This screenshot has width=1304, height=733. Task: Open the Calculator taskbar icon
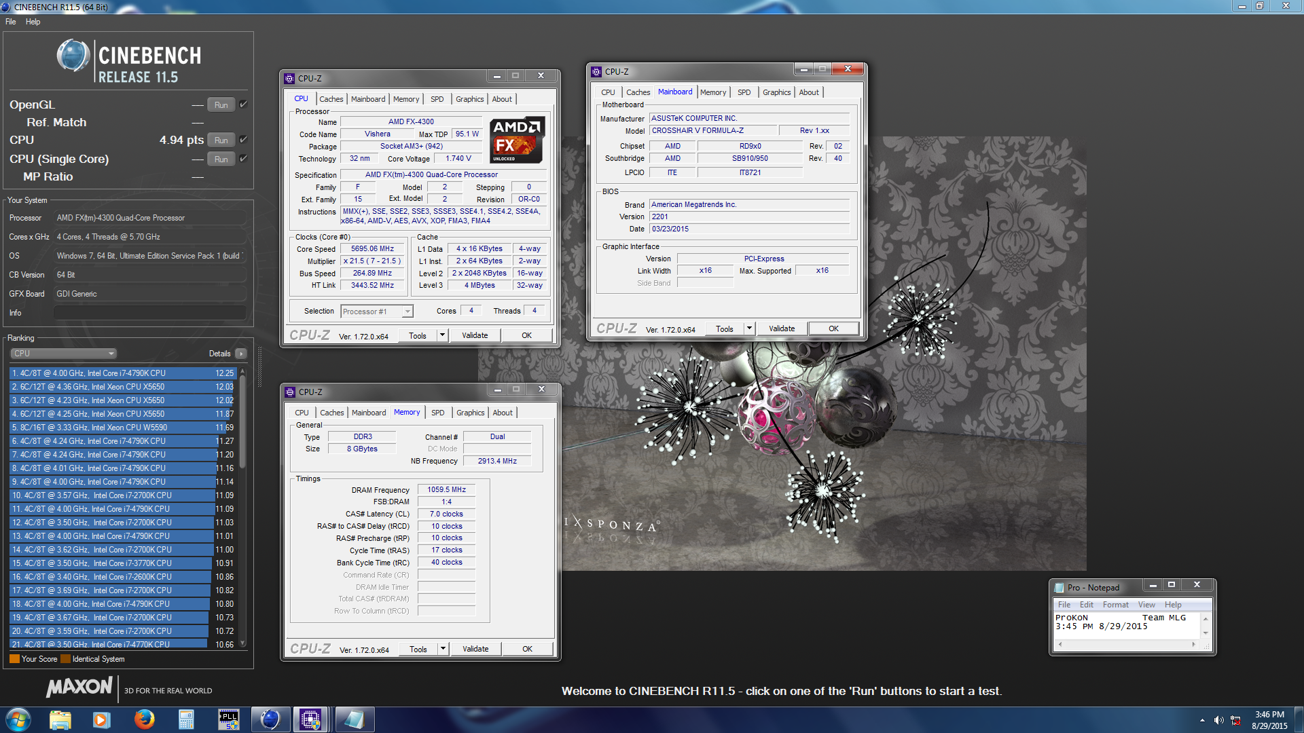pyautogui.click(x=186, y=719)
